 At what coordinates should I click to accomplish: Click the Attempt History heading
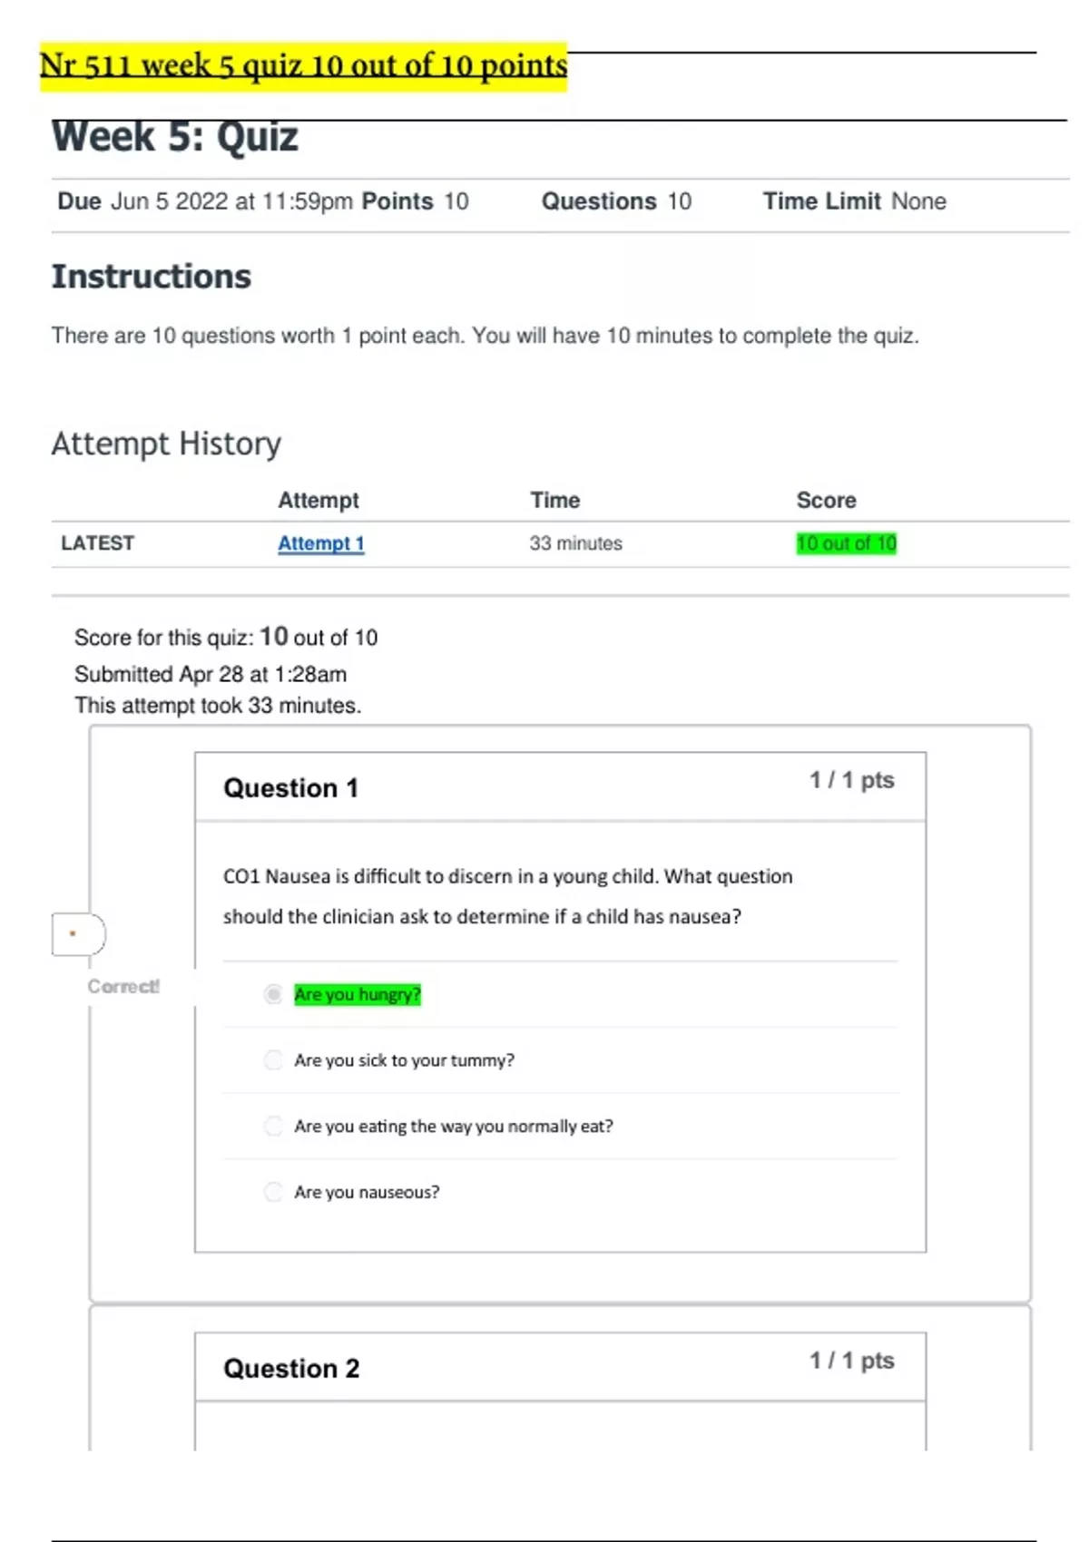click(x=166, y=444)
